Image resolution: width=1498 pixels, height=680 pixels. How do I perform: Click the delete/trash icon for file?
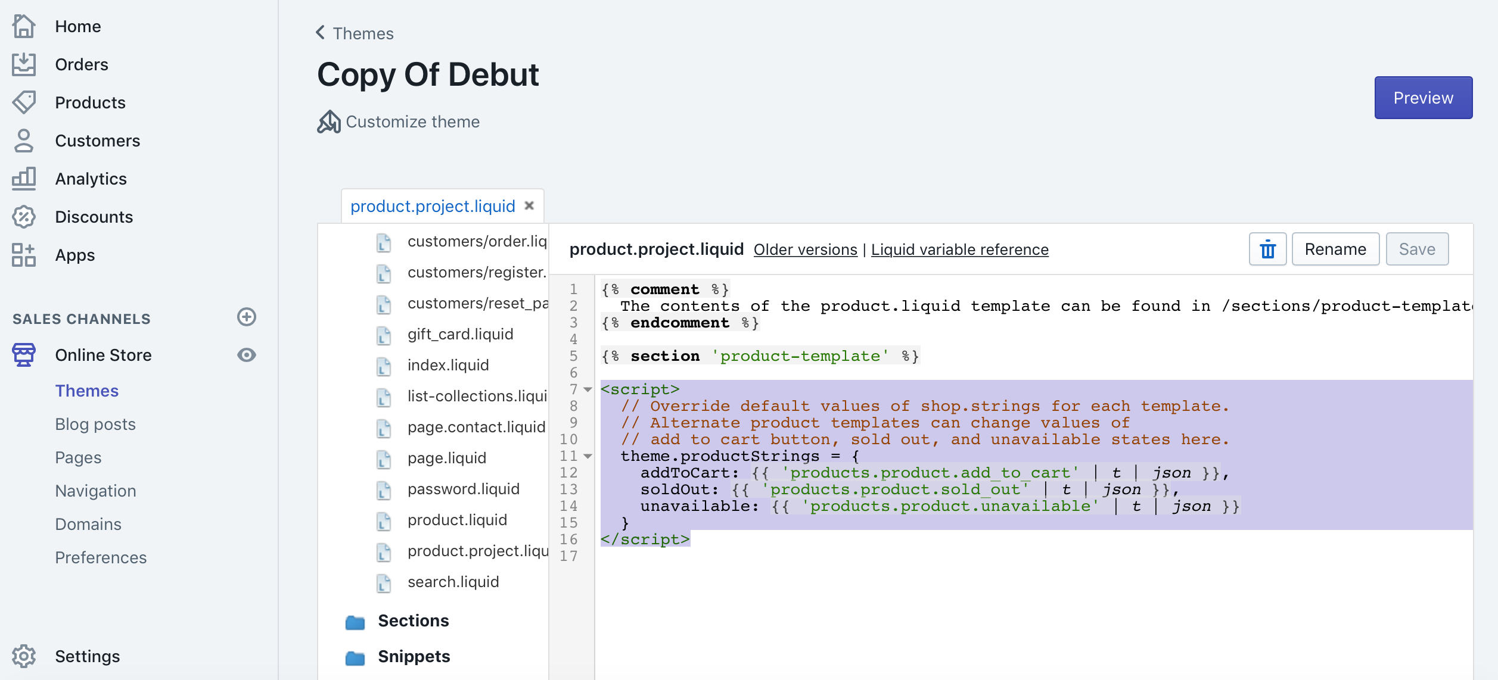1267,249
